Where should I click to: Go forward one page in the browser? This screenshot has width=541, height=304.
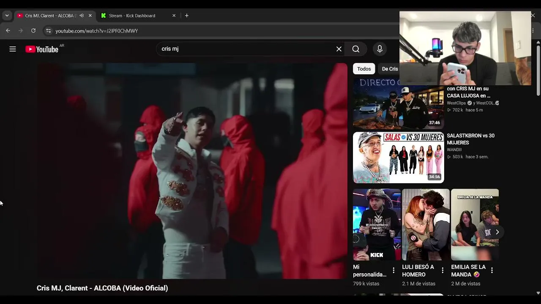point(21,31)
